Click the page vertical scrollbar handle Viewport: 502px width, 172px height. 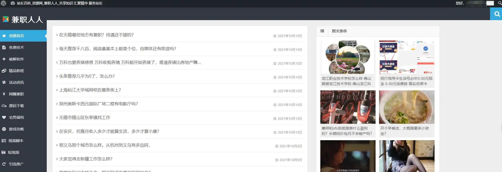point(501,127)
